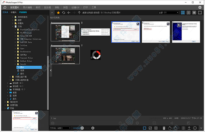This screenshot has height=132, width=205.
Task: Click the third left-panel tab
Action: coord(23,12)
